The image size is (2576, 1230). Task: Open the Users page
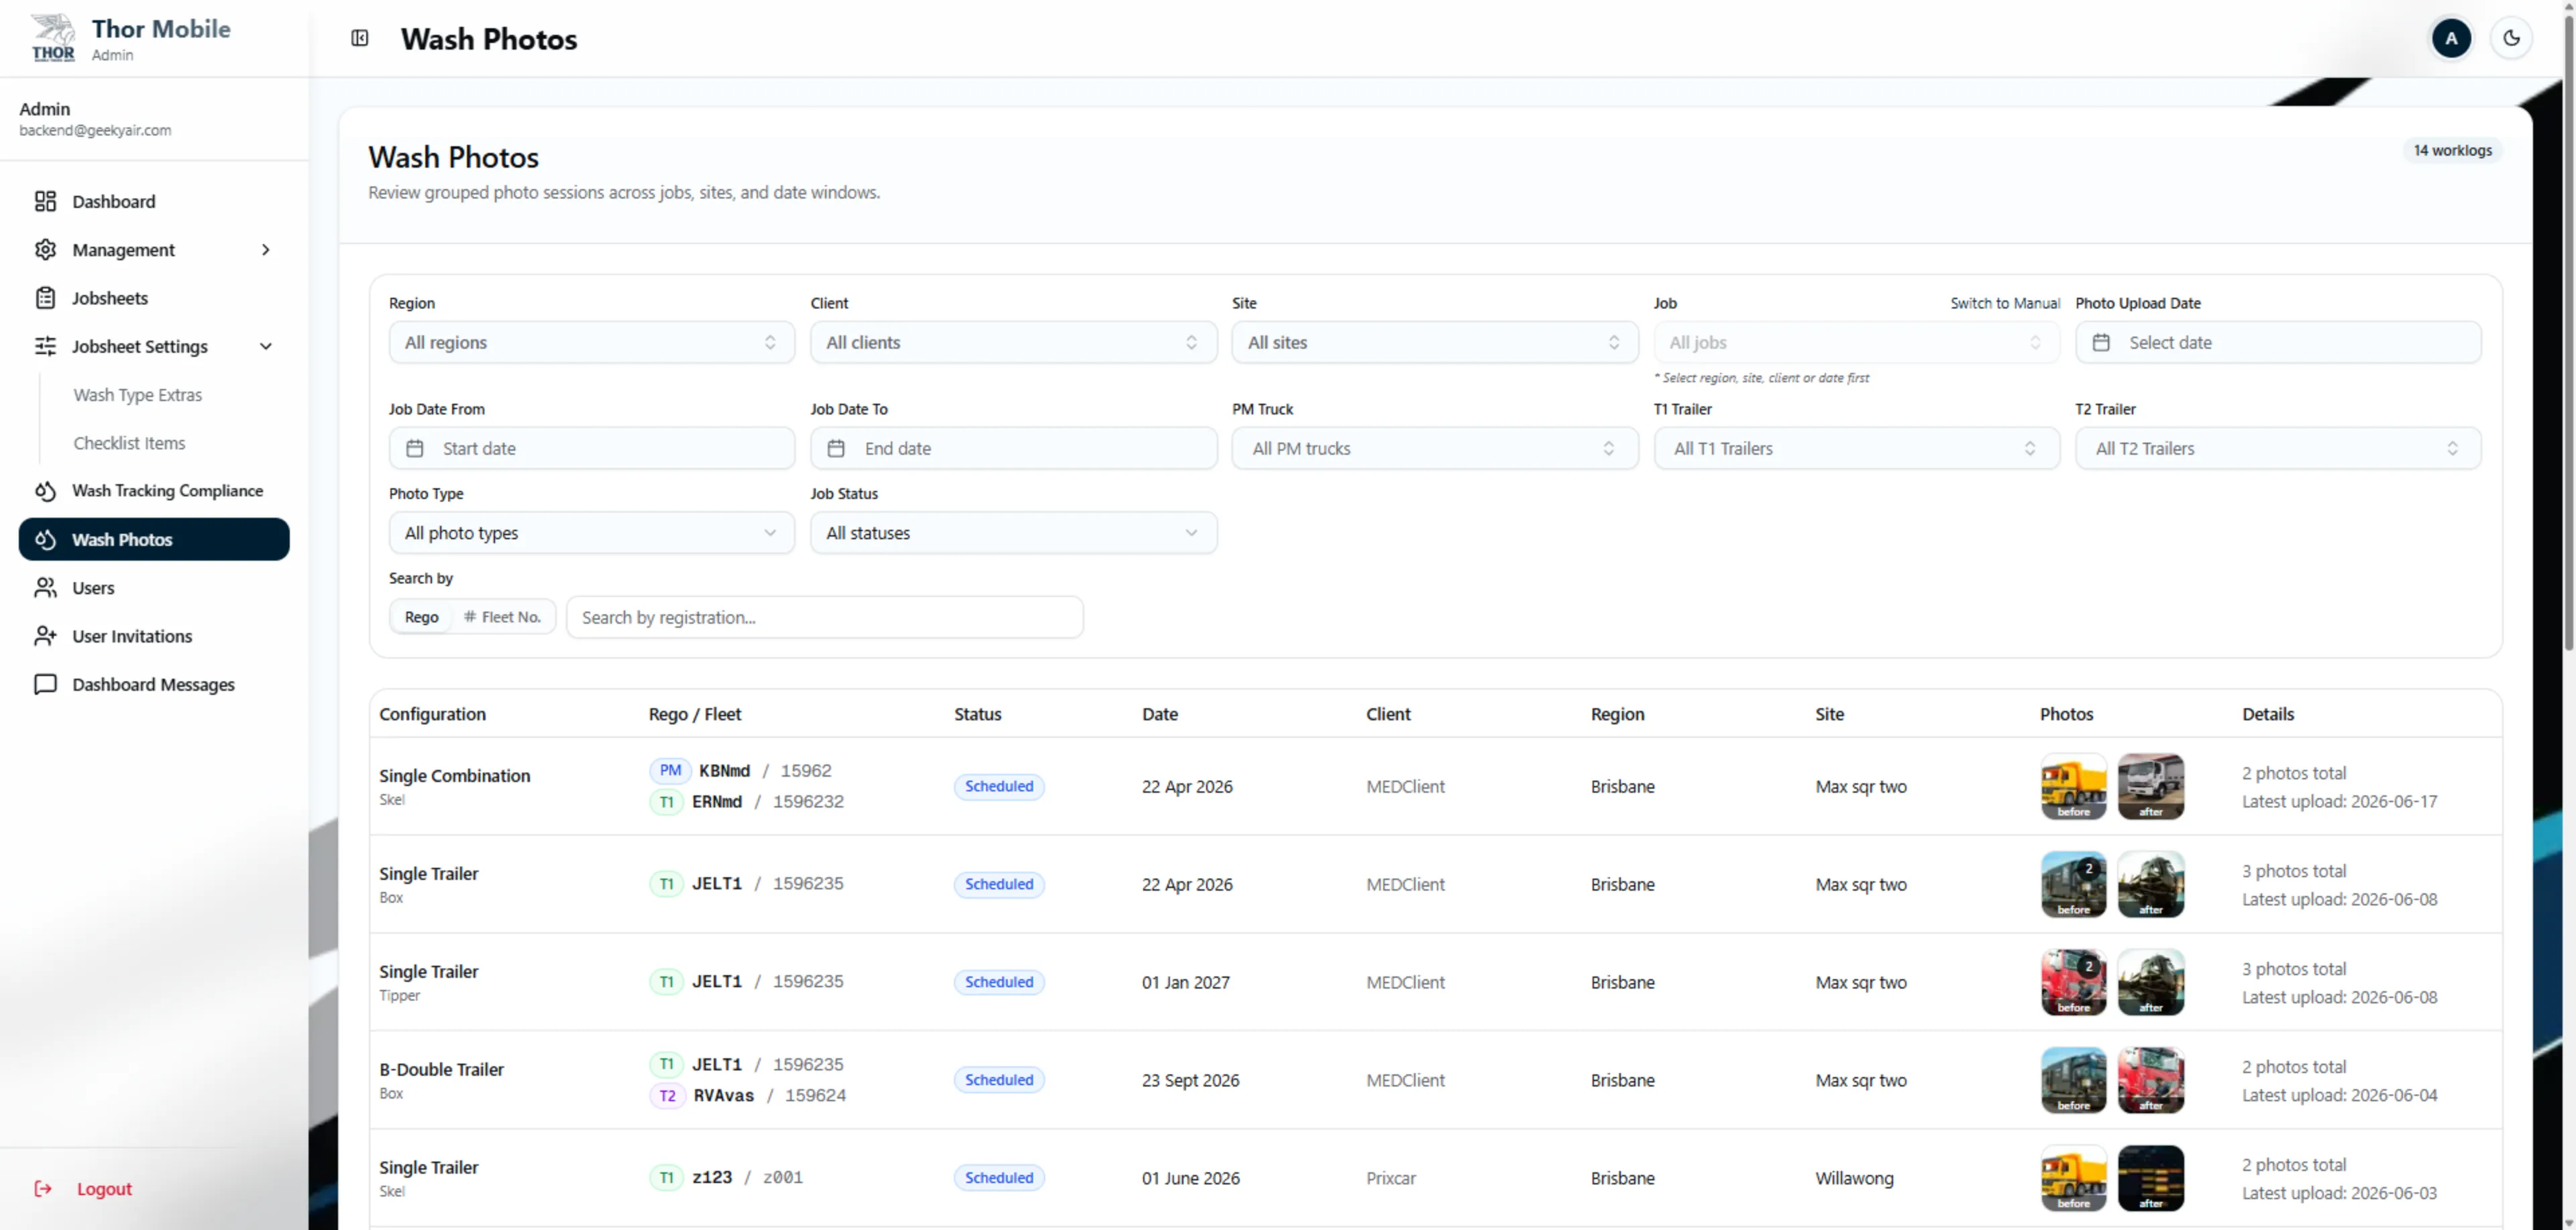(x=154, y=588)
